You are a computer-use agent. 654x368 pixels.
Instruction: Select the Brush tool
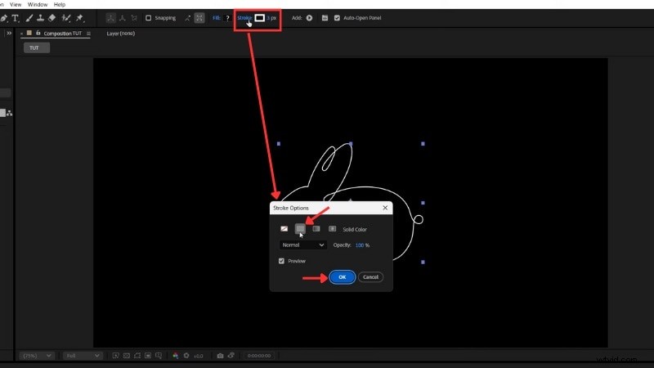29,18
